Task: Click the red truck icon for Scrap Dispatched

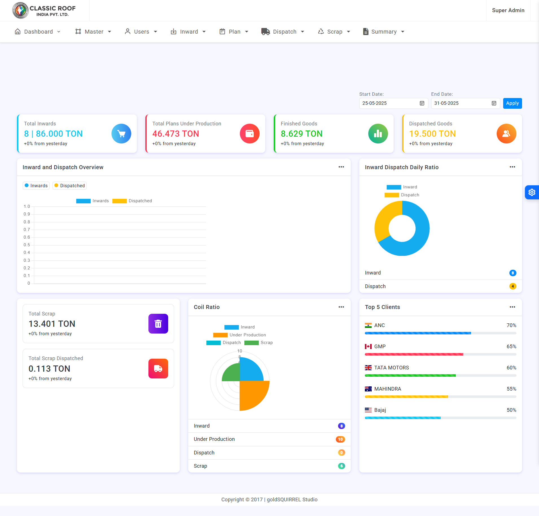Action: [x=158, y=369]
